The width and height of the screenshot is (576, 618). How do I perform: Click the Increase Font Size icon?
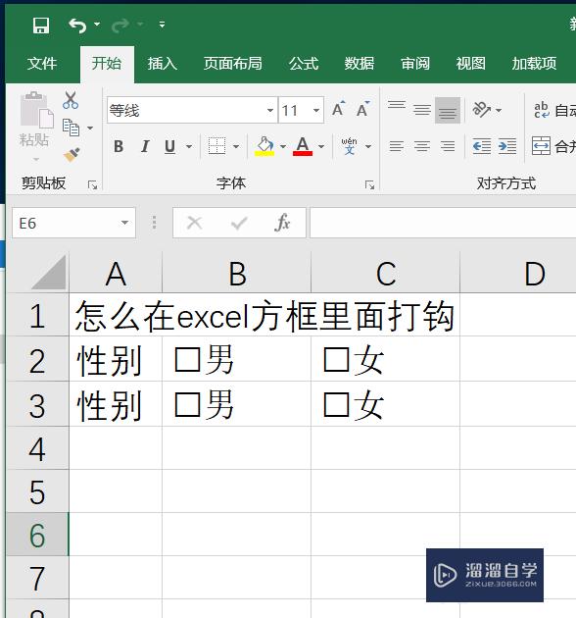point(338,109)
